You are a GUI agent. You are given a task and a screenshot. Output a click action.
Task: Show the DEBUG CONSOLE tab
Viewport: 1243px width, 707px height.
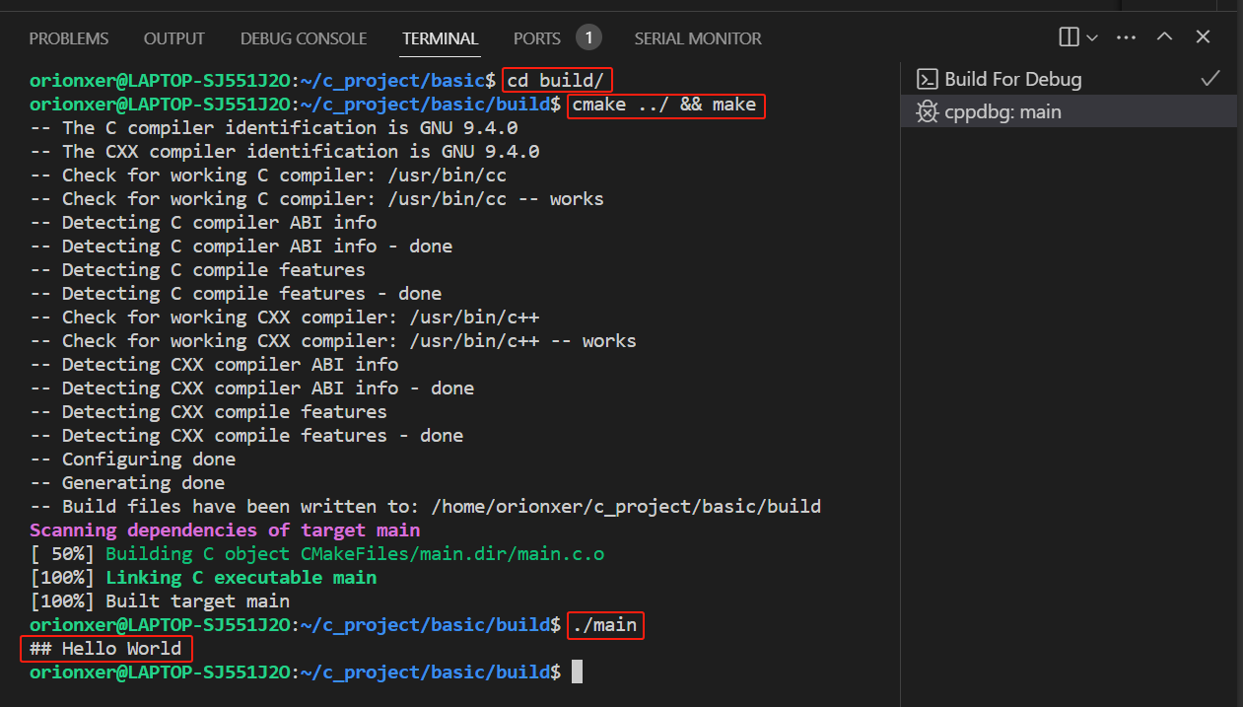pyautogui.click(x=304, y=38)
